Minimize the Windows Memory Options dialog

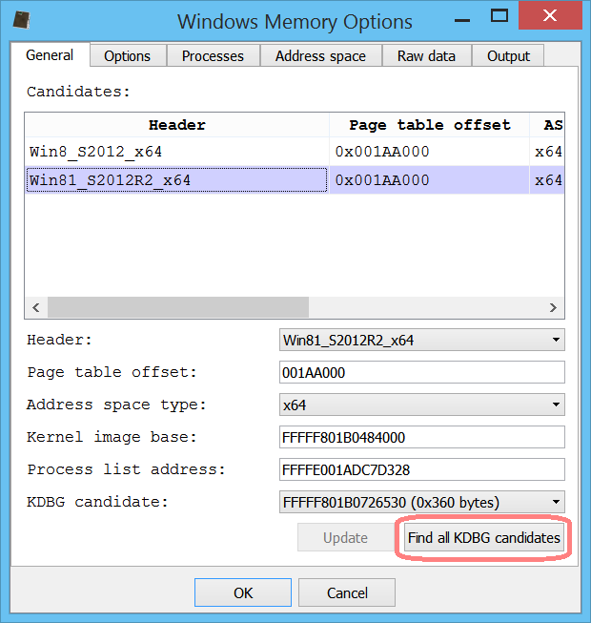(x=462, y=20)
